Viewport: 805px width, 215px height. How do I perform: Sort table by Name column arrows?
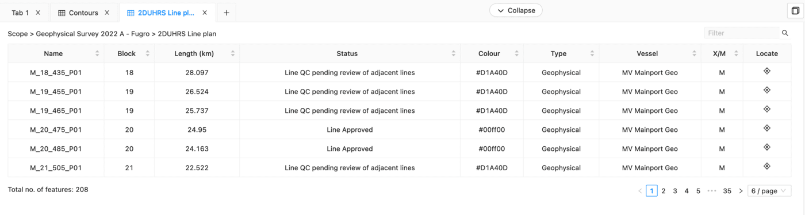[x=97, y=54]
